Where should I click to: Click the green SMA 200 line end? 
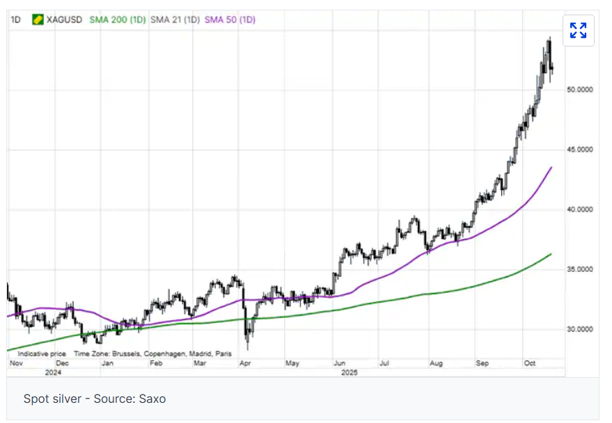pos(551,255)
